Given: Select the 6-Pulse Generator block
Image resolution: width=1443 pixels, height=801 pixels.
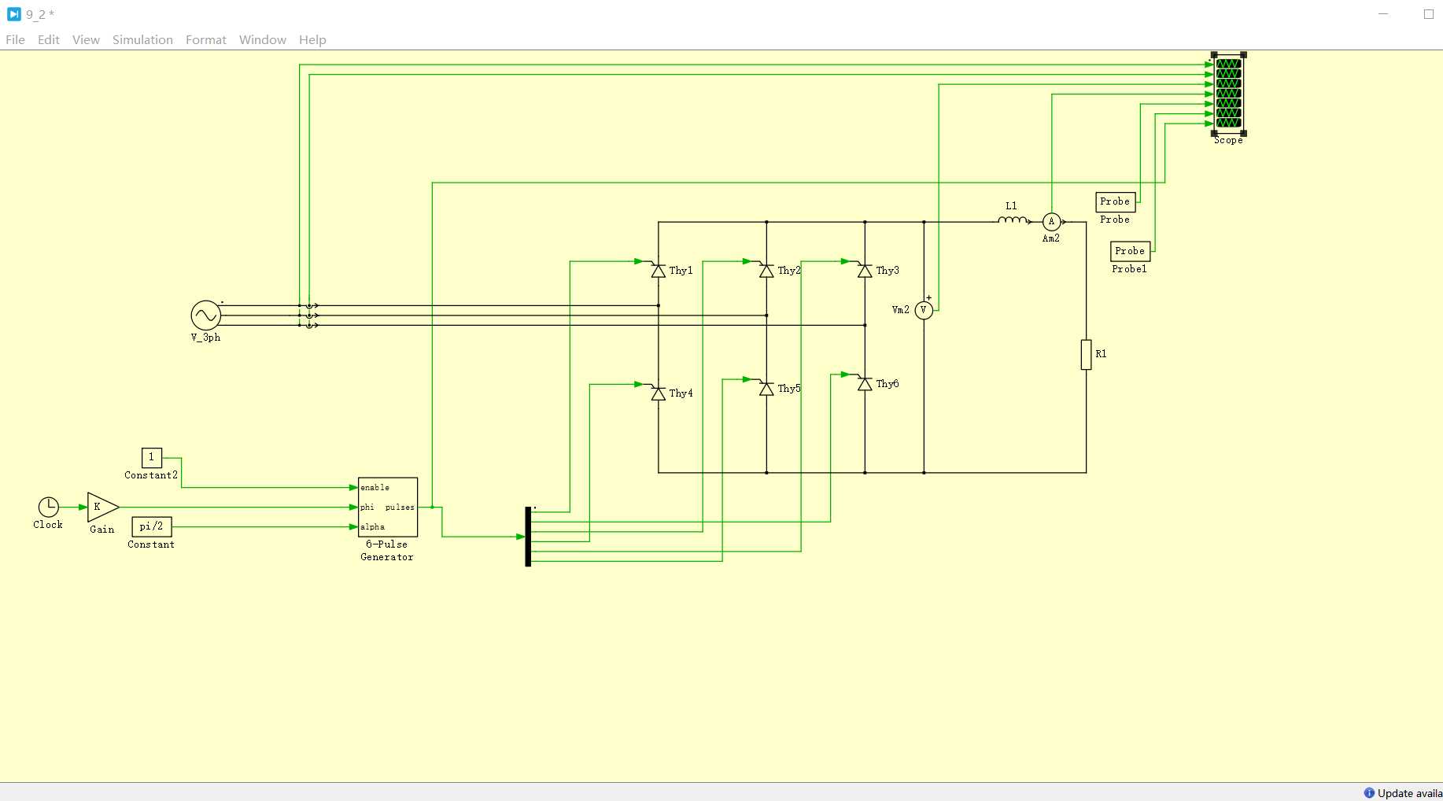Looking at the screenshot, I should tap(388, 507).
